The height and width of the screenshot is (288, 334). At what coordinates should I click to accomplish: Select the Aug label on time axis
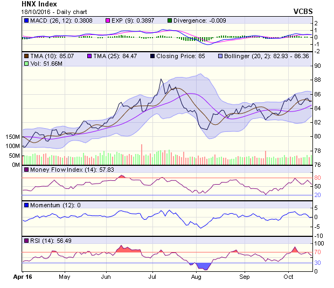[196, 277]
